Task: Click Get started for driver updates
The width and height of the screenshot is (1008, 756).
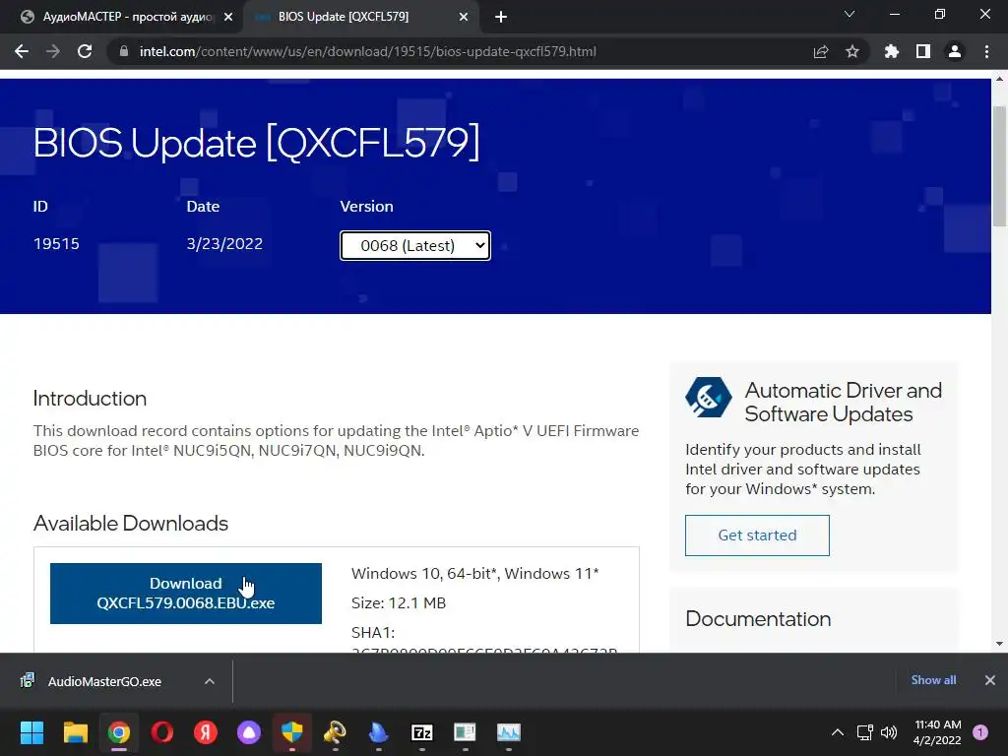Action: [757, 535]
